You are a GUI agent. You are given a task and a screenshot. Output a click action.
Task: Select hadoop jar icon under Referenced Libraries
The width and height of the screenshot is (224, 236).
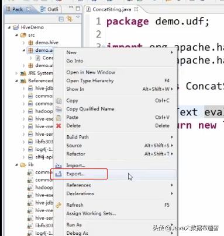30,111
